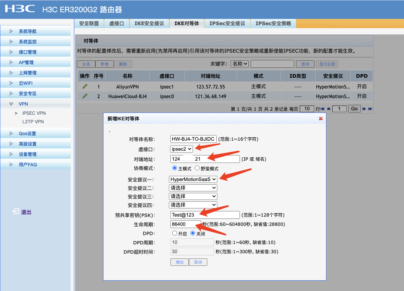
Task: Click the H3C logo in header
Action: click(20, 9)
